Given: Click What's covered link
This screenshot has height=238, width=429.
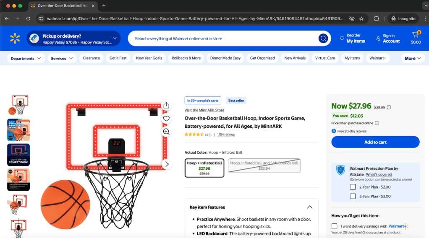Looking at the screenshot, I should click(x=379, y=174).
